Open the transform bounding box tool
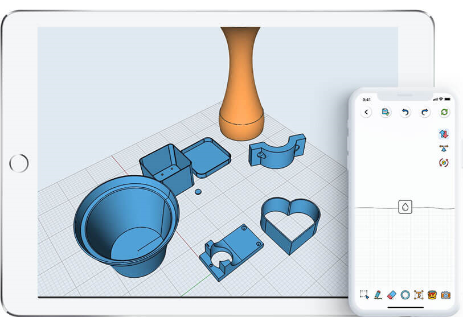This screenshot has width=463, height=317. pyautogui.click(x=419, y=294)
